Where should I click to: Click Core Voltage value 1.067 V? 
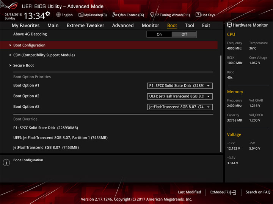click(254, 63)
